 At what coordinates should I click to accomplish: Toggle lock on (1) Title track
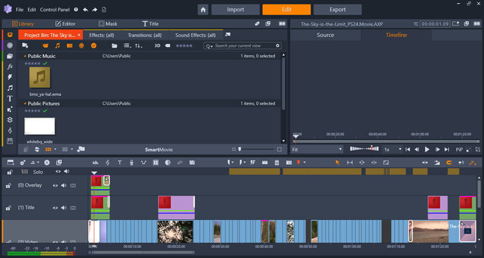coord(8,208)
